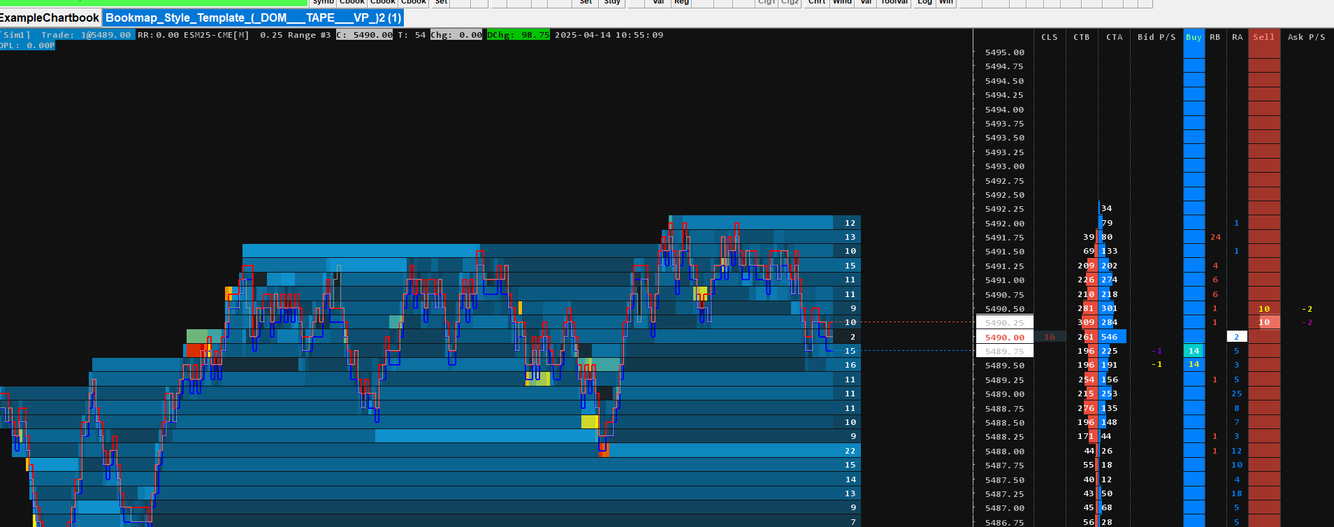Image resolution: width=1334 pixels, height=527 pixels.
Task: Click the Sell order cell at 5490.50
Action: click(1264, 308)
